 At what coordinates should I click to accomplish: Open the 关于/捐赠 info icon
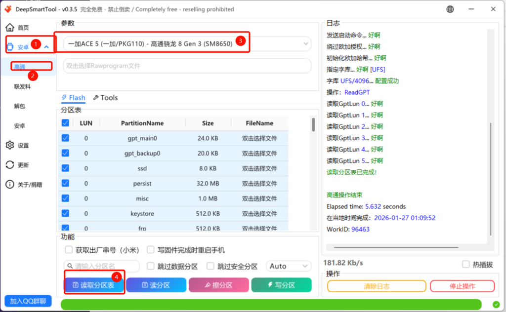click(x=10, y=185)
